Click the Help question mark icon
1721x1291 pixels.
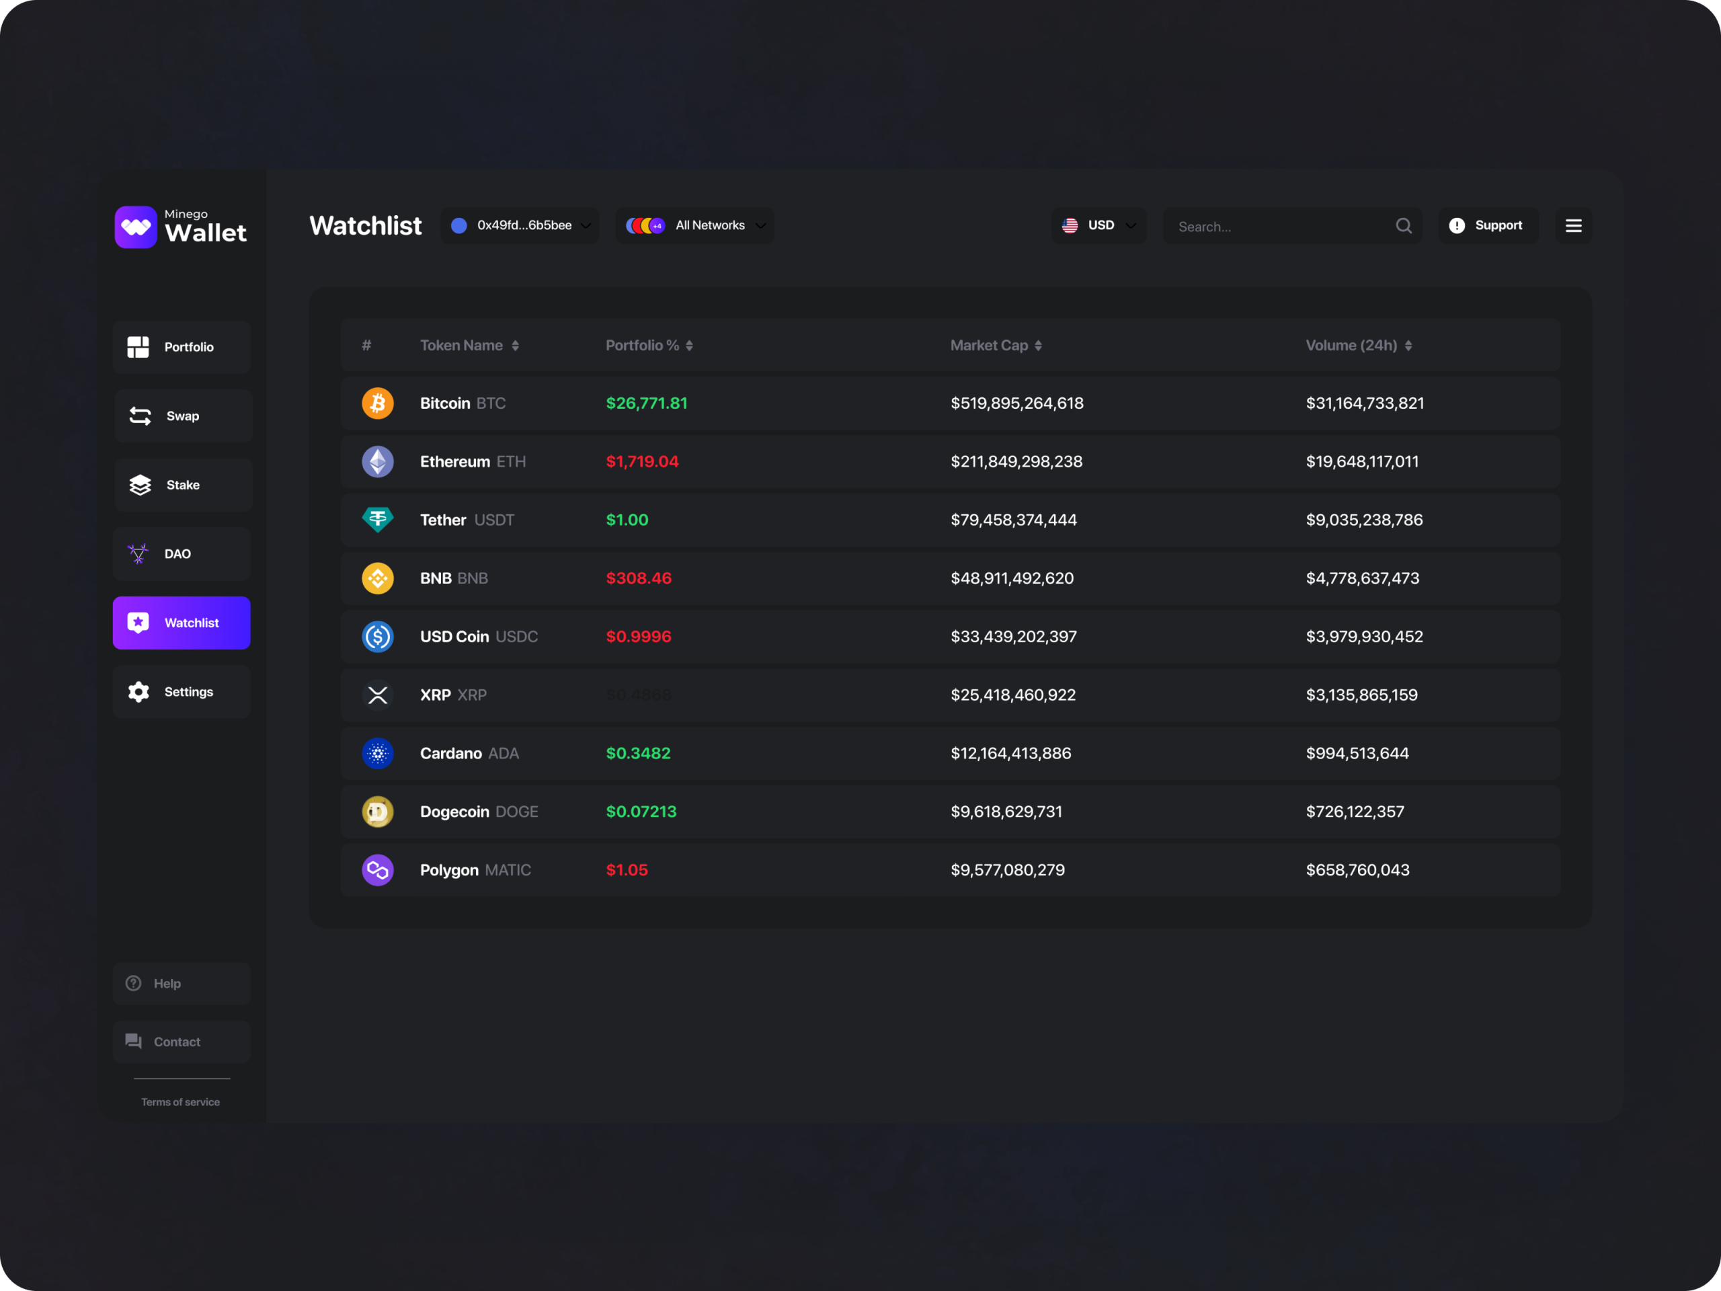(134, 984)
